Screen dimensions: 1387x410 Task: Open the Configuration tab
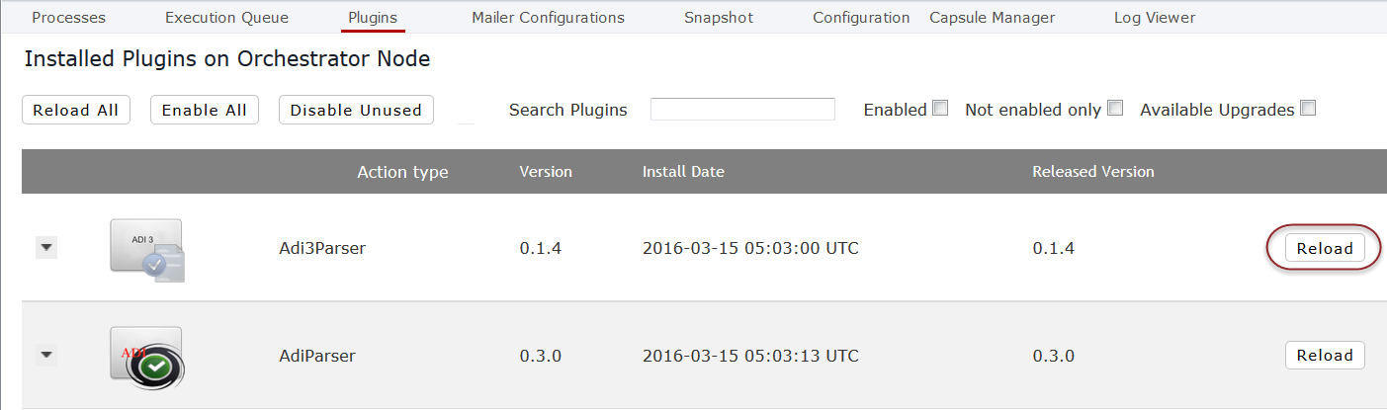point(861,18)
